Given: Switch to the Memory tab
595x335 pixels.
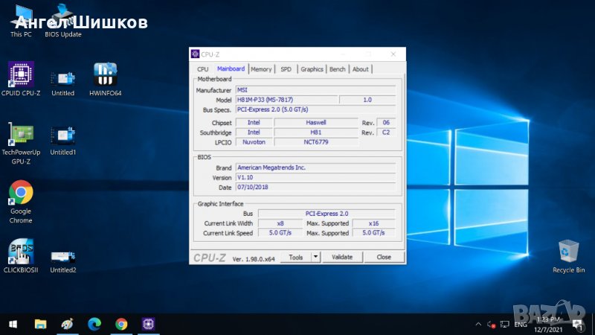Looking at the screenshot, I should click(261, 69).
